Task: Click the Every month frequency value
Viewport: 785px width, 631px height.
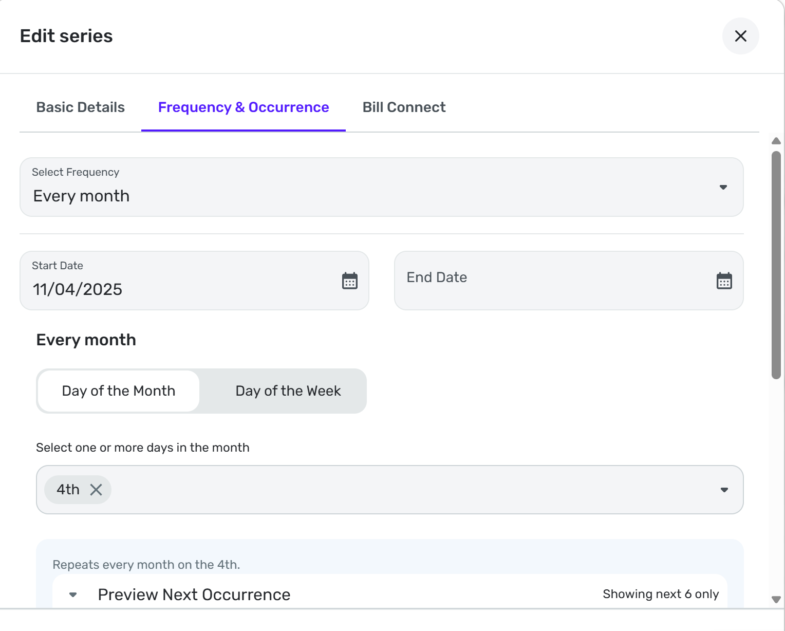Action: [82, 196]
